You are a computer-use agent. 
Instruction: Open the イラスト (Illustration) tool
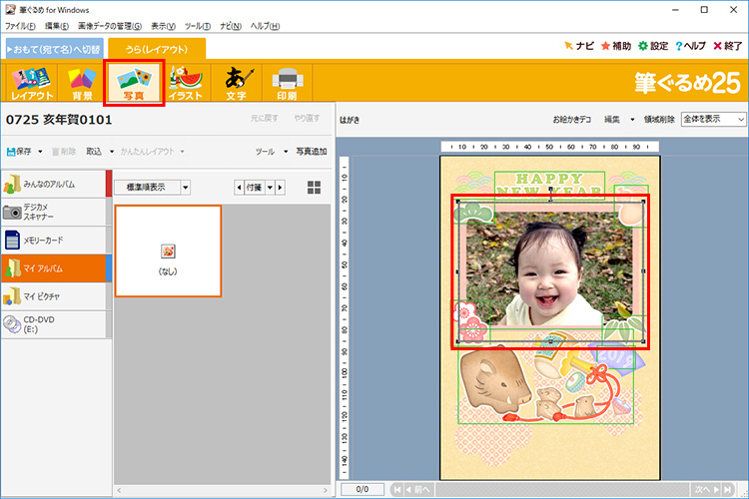tap(186, 82)
